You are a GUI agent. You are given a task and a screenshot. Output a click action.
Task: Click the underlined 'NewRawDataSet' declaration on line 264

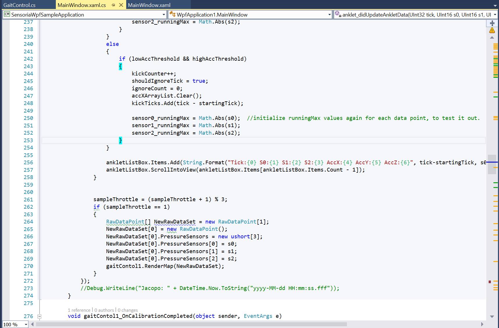(175, 222)
